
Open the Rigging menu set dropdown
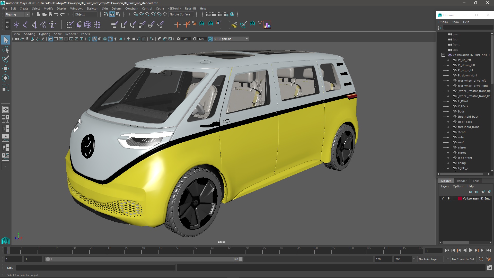(17, 14)
